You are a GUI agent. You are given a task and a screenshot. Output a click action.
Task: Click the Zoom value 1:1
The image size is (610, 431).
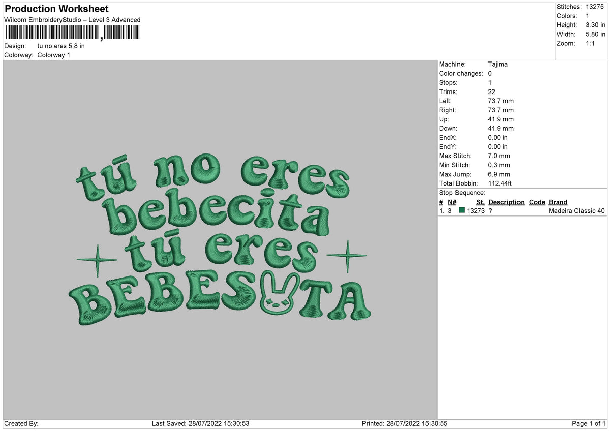[x=590, y=43]
